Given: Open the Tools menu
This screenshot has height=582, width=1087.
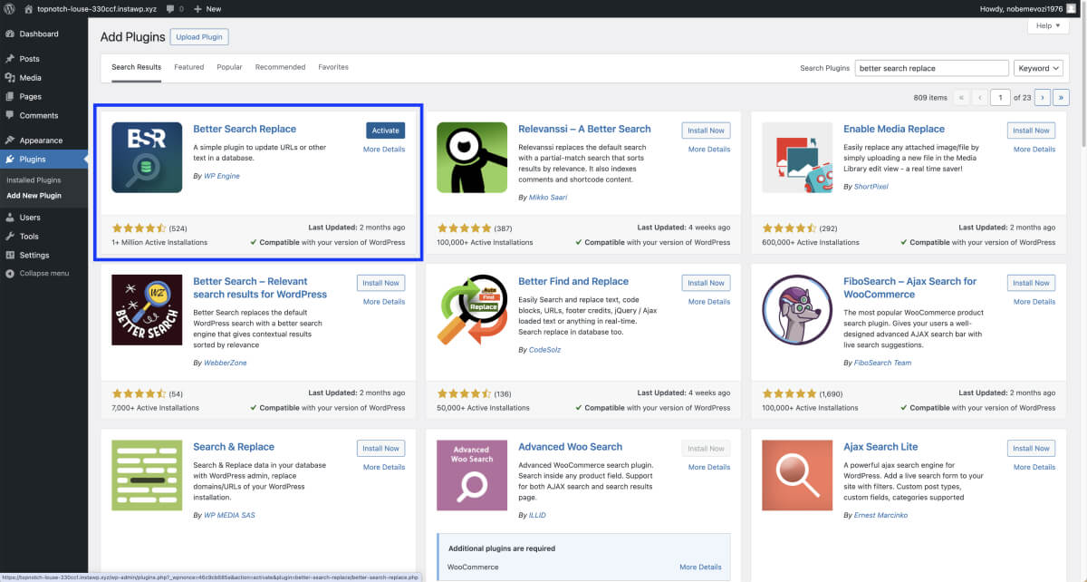Looking at the screenshot, I should coord(43,237).
